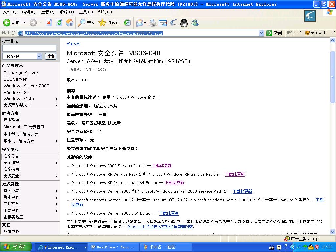Click in the sidebar search text field
The image size is (336, 252).
tap(29, 48)
